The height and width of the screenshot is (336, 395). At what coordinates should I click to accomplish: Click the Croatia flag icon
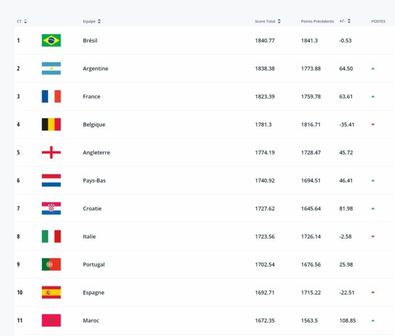tap(51, 208)
